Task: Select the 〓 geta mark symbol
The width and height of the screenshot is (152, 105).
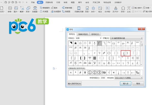Action: coord(94,58)
